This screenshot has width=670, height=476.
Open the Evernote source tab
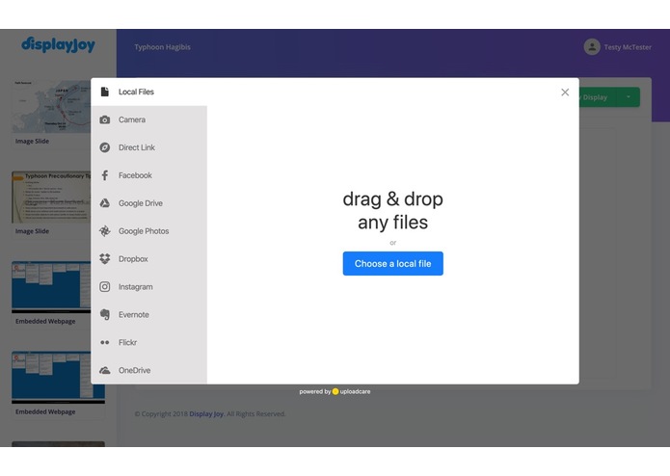[x=148, y=315]
